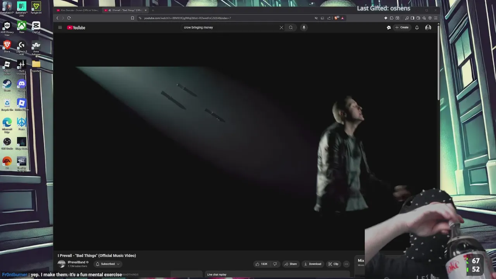Select the Discord desktop shortcut
This screenshot has height=279, width=496.
pyautogui.click(x=21, y=86)
